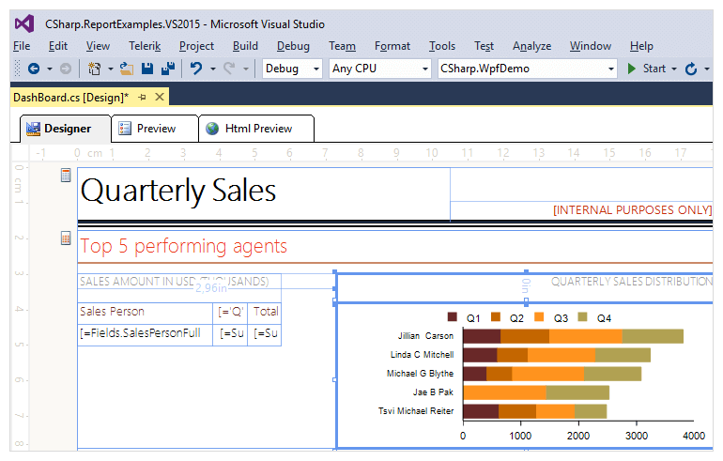723x461 pixels.
Task: Click the Navigate Forward arrow icon
Action: (x=66, y=69)
